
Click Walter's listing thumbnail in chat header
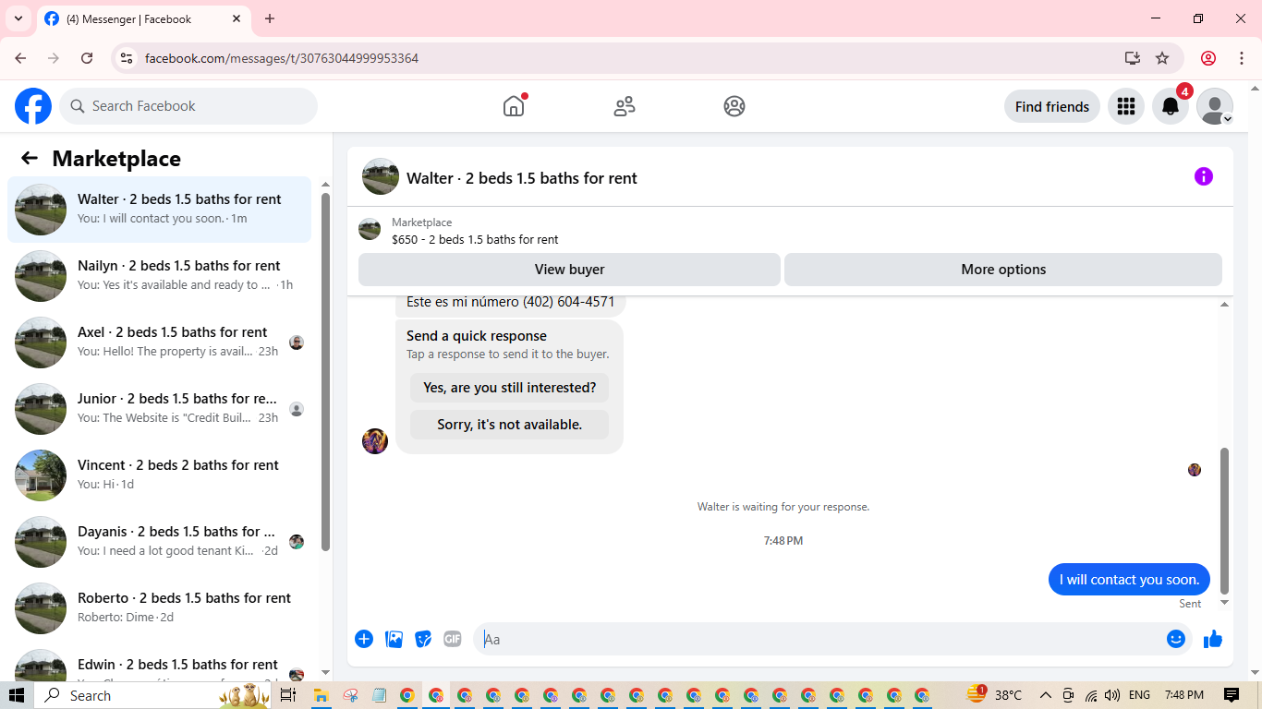coord(381,176)
